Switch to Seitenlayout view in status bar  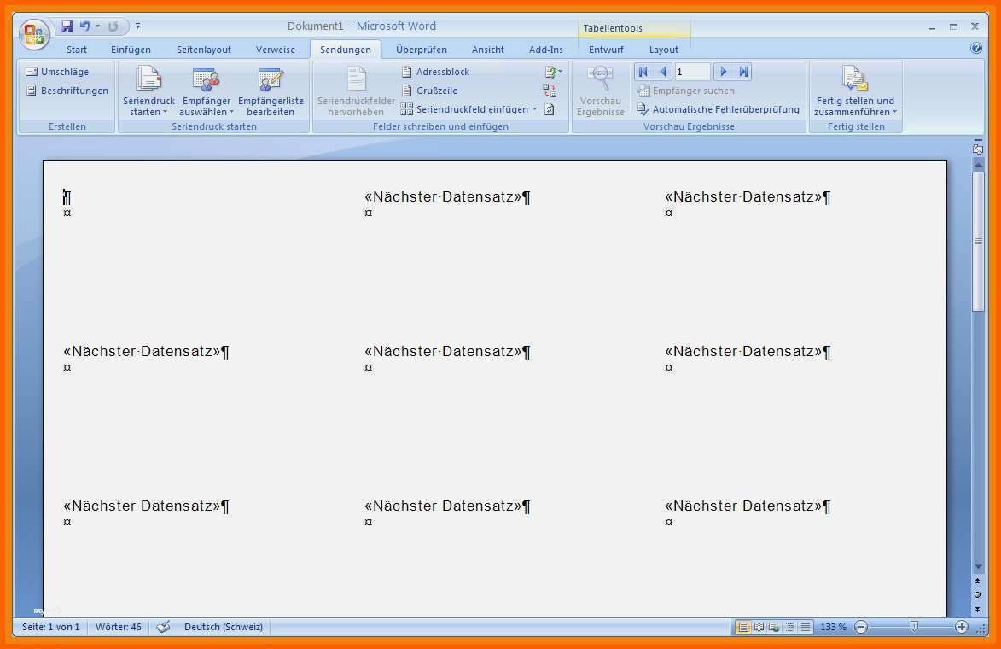pos(743,628)
